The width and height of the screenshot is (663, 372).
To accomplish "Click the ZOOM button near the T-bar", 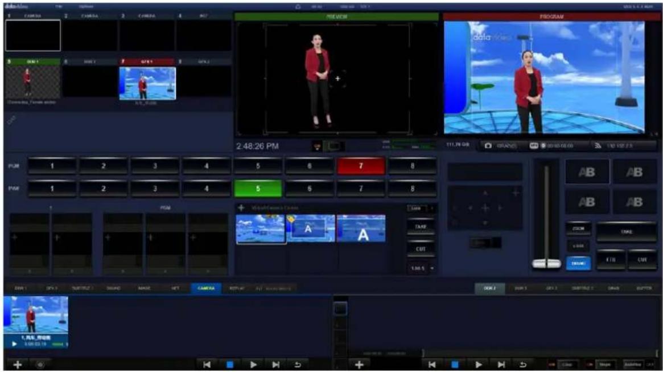I will coord(578,228).
